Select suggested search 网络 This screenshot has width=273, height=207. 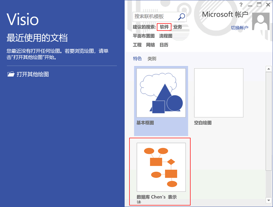pos(151,45)
